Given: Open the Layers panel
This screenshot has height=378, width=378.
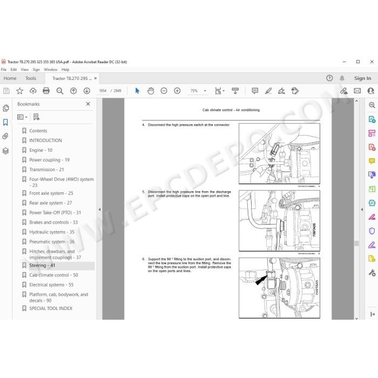Looking at the screenshot, I should click(5, 151).
